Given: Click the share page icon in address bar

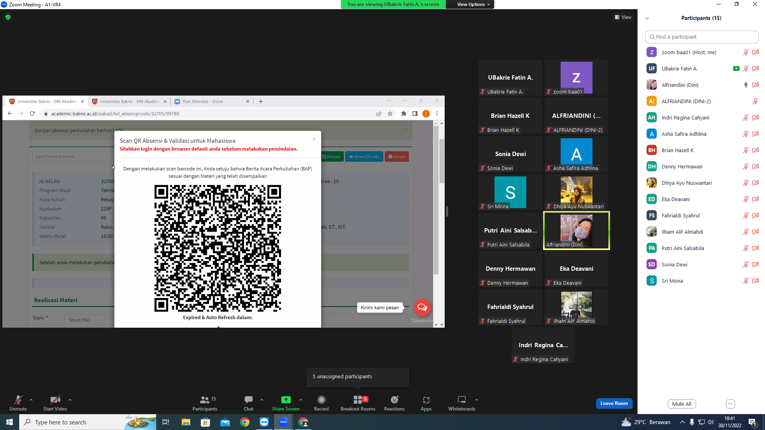Looking at the screenshot, I should [x=379, y=113].
